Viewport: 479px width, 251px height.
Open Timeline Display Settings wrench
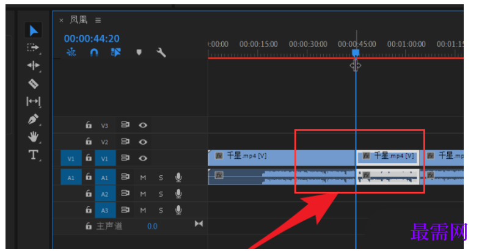pyautogui.click(x=161, y=53)
